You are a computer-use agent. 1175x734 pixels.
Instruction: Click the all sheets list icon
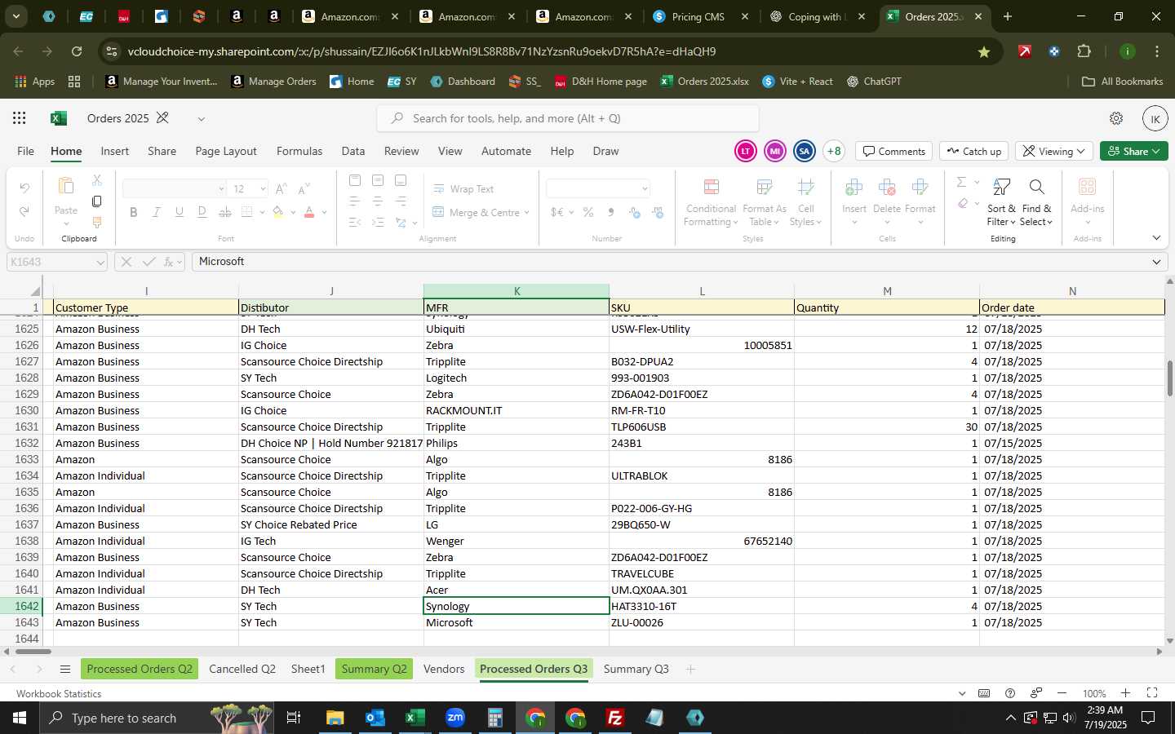(65, 670)
